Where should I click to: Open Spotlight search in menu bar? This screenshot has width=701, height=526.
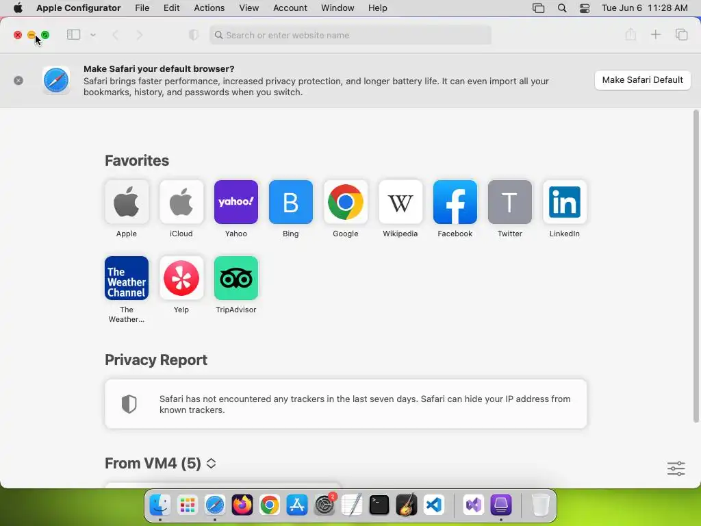click(562, 8)
